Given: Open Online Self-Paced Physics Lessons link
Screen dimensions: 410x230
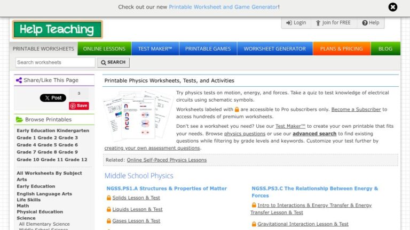Looking at the screenshot, I should [x=167, y=160].
